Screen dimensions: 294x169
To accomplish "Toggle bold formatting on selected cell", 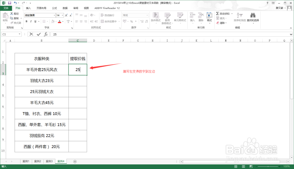I will click(26, 21).
